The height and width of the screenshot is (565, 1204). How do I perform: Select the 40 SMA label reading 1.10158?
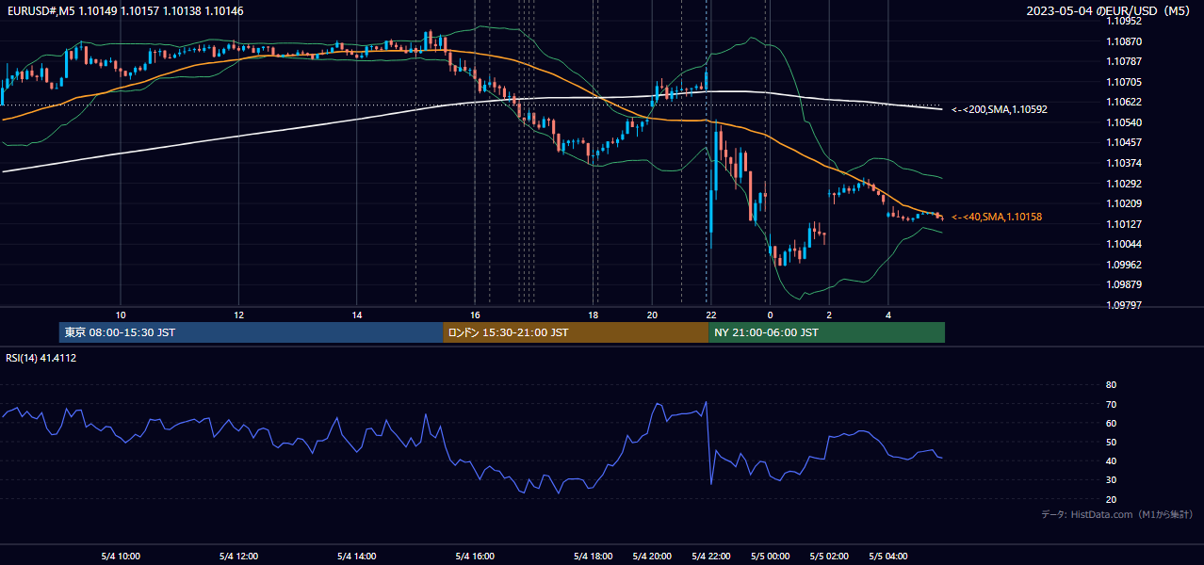(x=997, y=217)
